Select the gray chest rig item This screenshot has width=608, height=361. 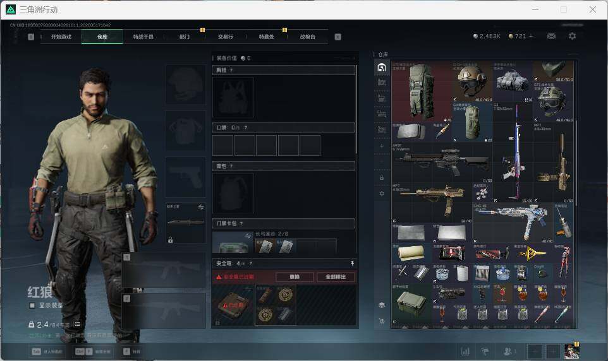click(513, 81)
